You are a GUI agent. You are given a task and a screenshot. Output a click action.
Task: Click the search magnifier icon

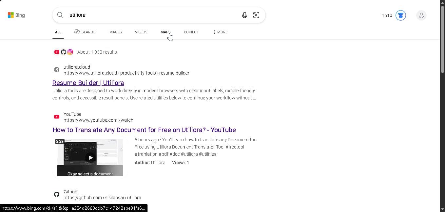coord(60,15)
